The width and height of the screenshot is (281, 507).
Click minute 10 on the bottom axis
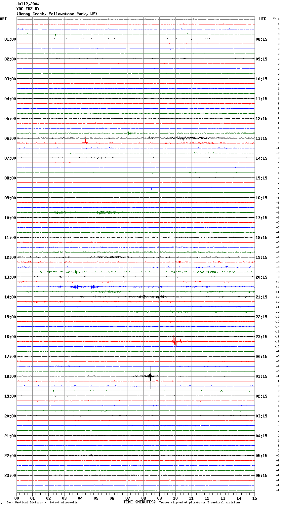pyautogui.click(x=175, y=498)
